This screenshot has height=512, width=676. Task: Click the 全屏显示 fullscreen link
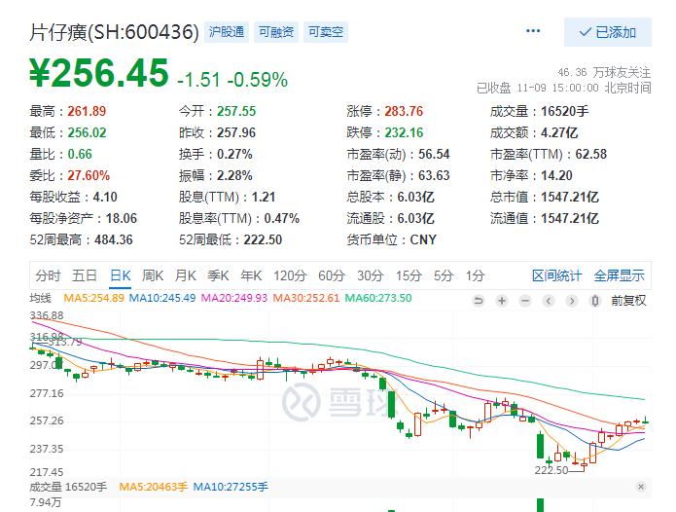(619, 275)
